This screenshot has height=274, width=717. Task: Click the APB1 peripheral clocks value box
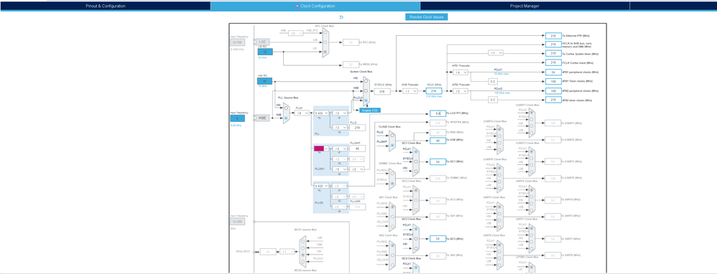point(553,72)
